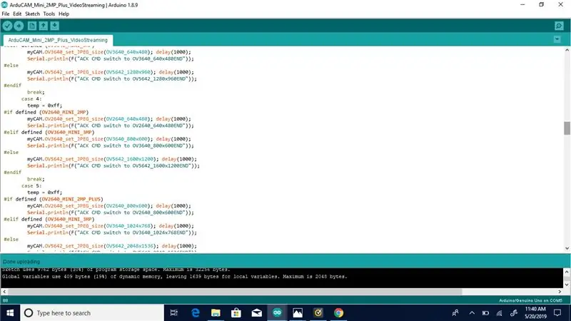Click the People icon in system tray
Viewport: 571px width, 321px height.
[x=455, y=313]
